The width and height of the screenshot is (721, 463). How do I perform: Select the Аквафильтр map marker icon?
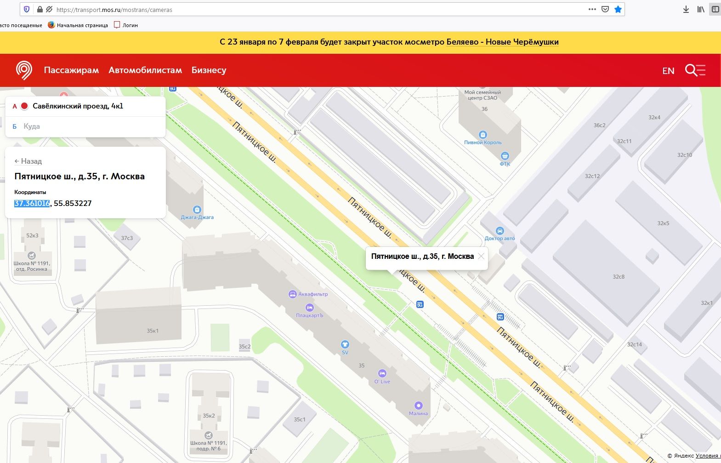pyautogui.click(x=292, y=294)
